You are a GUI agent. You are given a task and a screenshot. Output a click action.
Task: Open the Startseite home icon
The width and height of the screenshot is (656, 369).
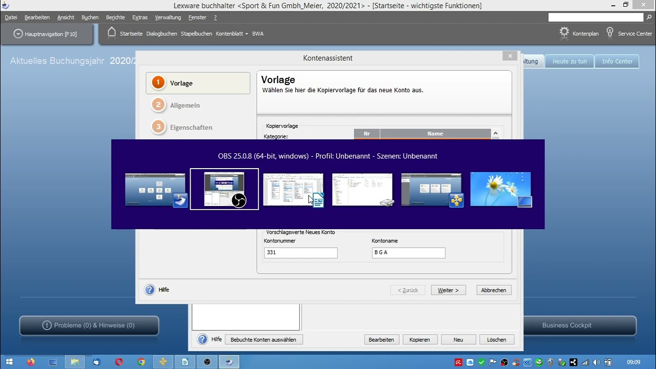[x=112, y=33]
